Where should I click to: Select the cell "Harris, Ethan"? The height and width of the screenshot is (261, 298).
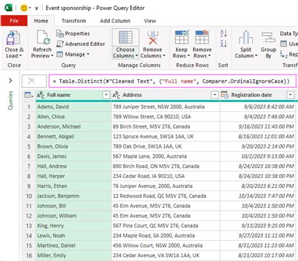tap(74, 186)
